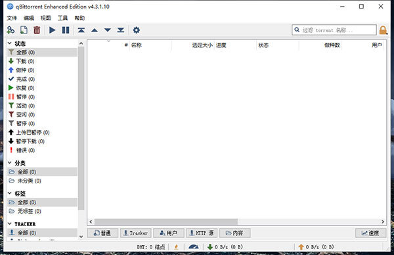The image size is (394, 255).
Task: Switch to 普通 tab
Action: tap(102, 233)
